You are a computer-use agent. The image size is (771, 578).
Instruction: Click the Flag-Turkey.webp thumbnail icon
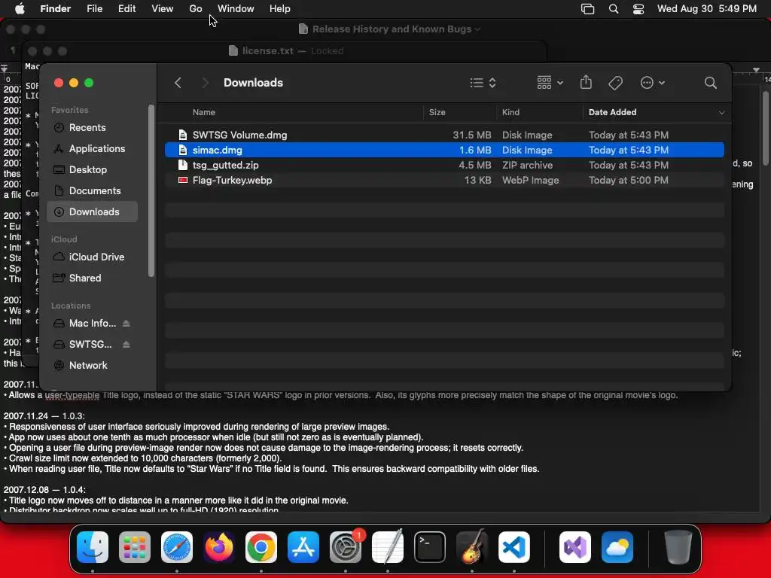coord(183,181)
